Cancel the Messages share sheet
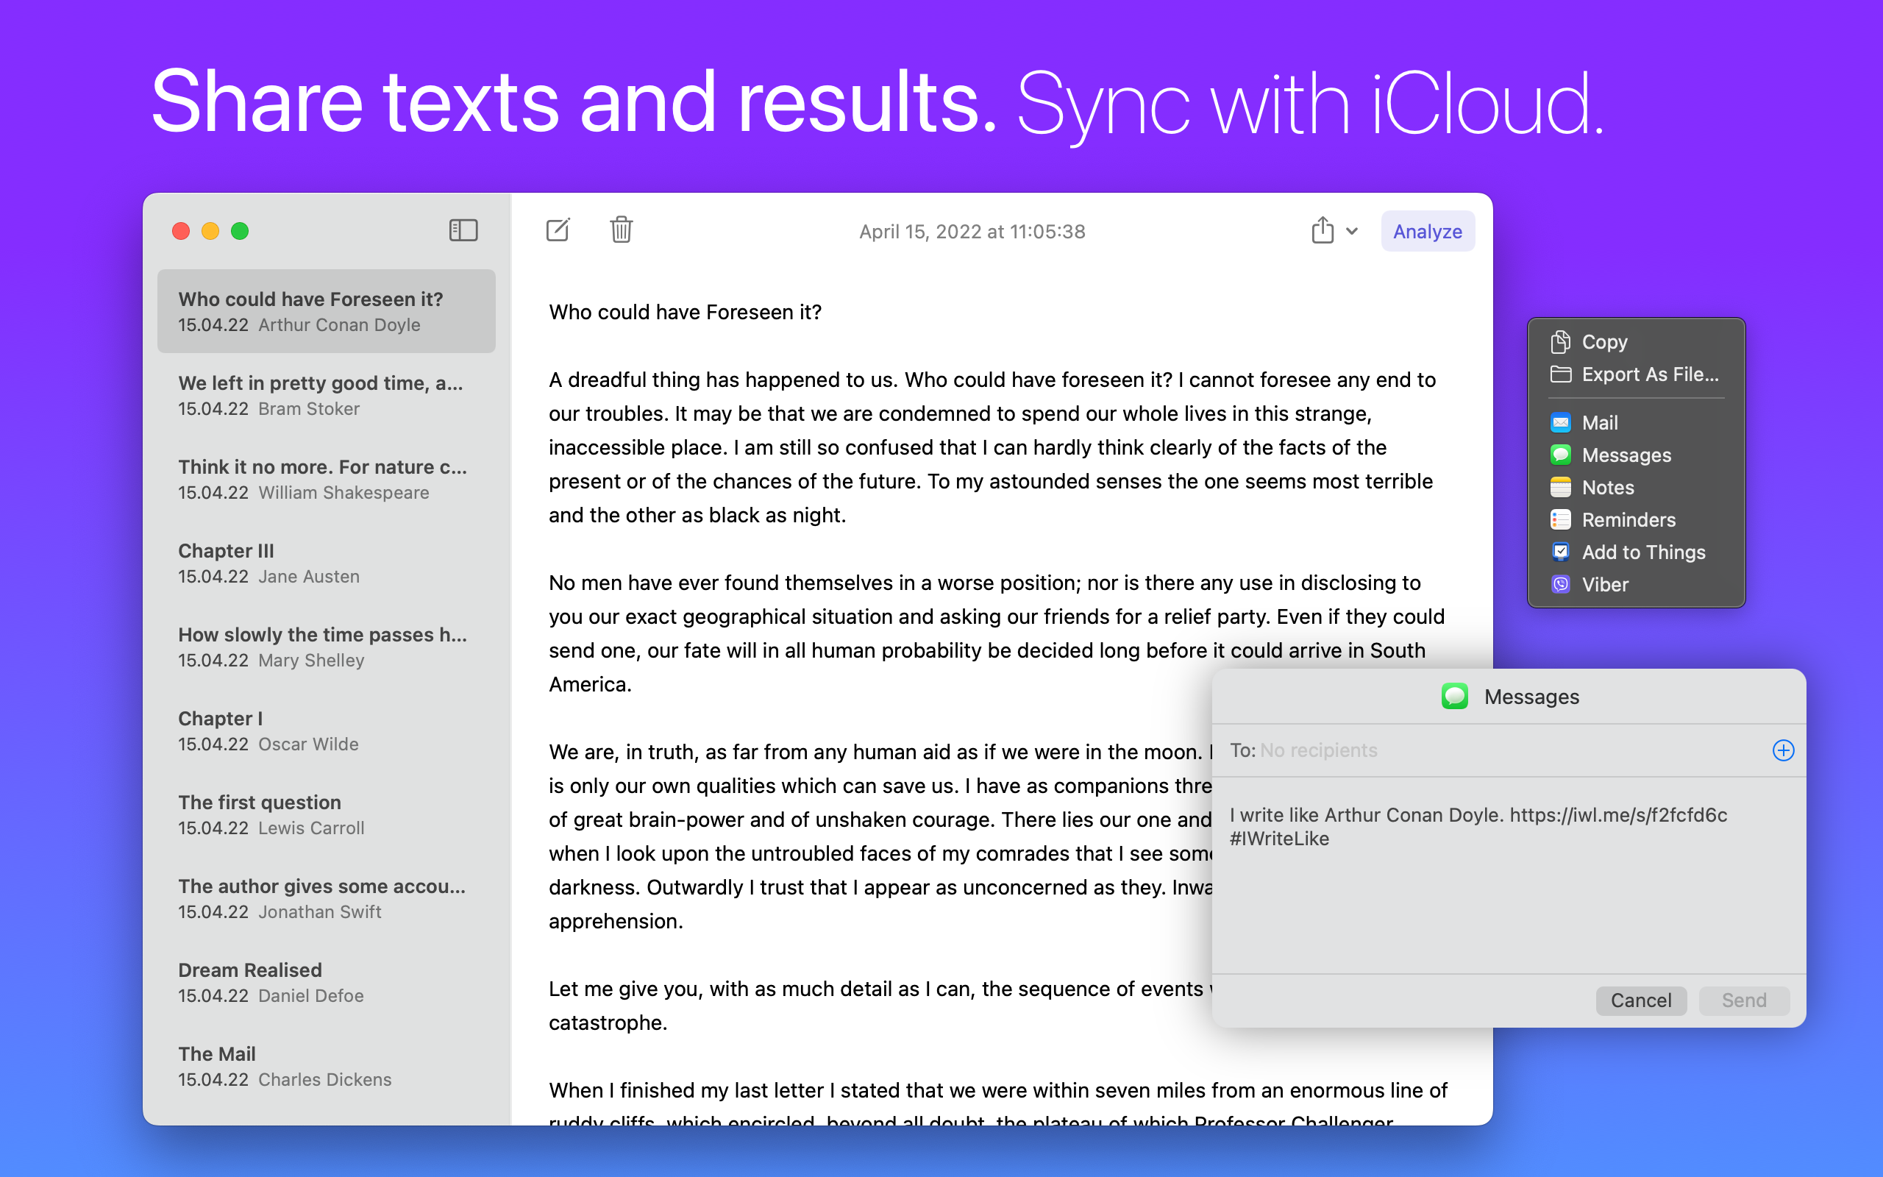This screenshot has width=1883, height=1177. (x=1640, y=1000)
